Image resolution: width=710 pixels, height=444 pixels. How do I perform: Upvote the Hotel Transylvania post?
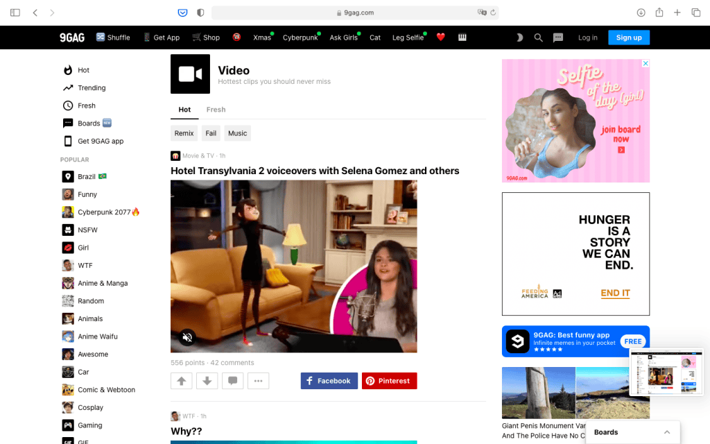[182, 381]
